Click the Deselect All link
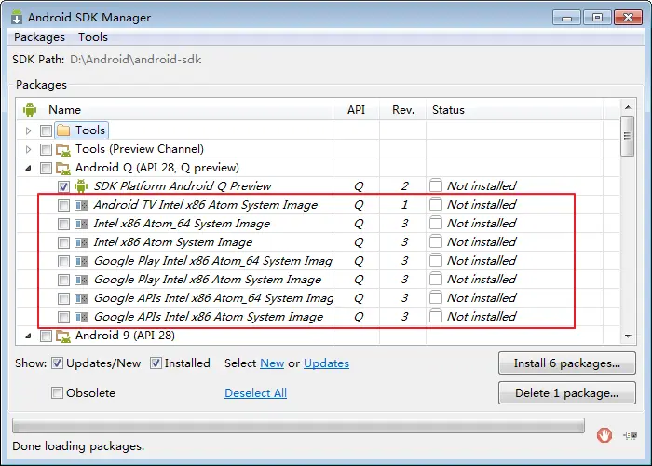The height and width of the screenshot is (466, 652). [x=255, y=393]
